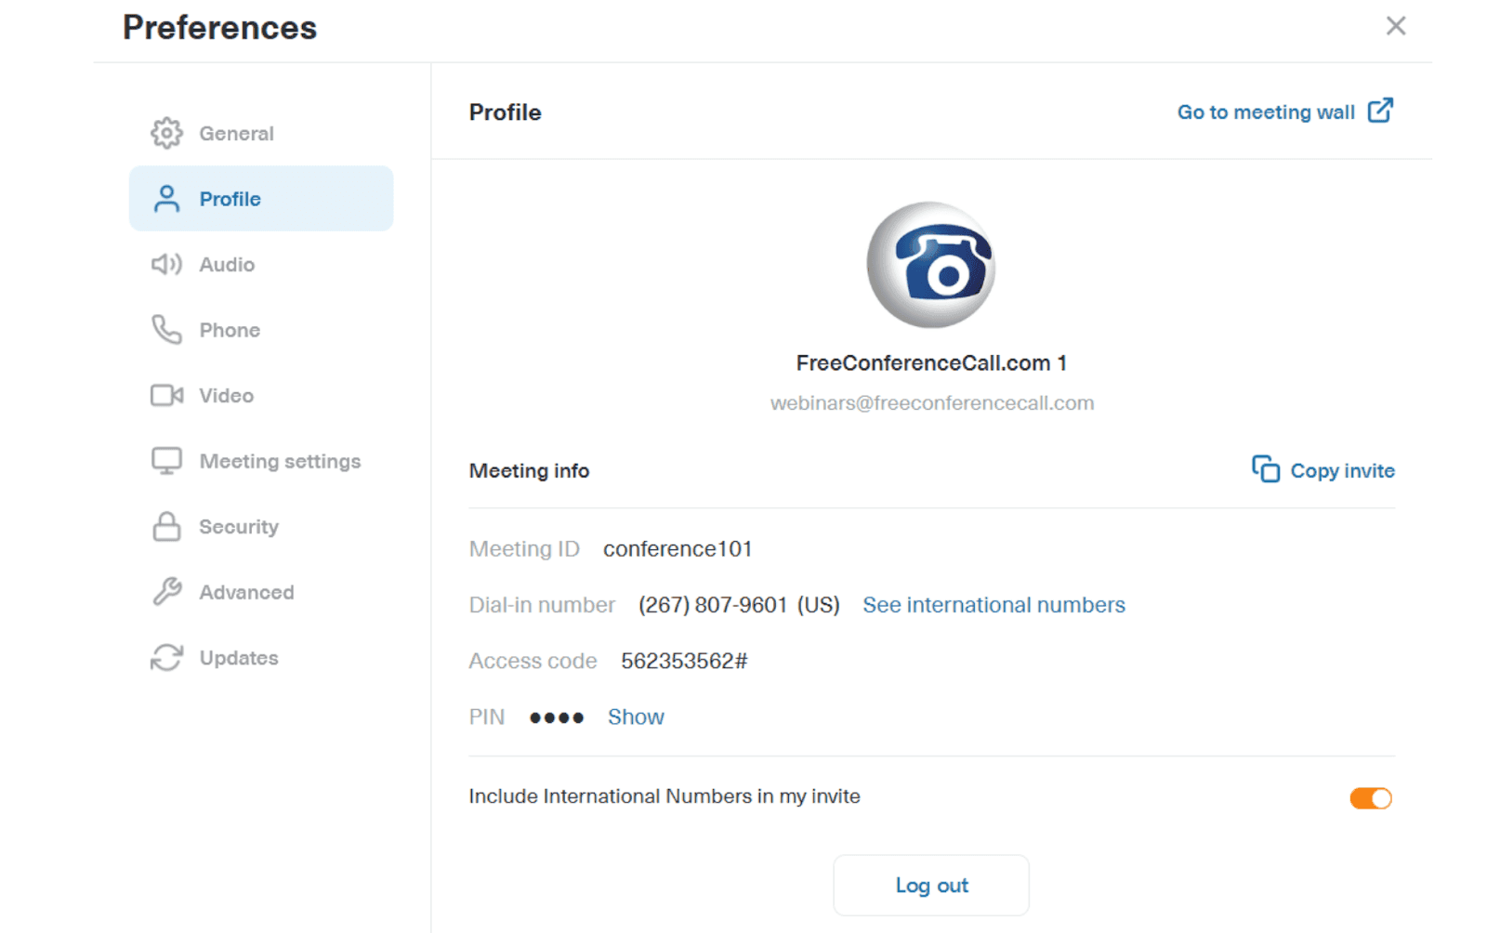Click the dial-in number (267) 807-9601

tap(713, 605)
